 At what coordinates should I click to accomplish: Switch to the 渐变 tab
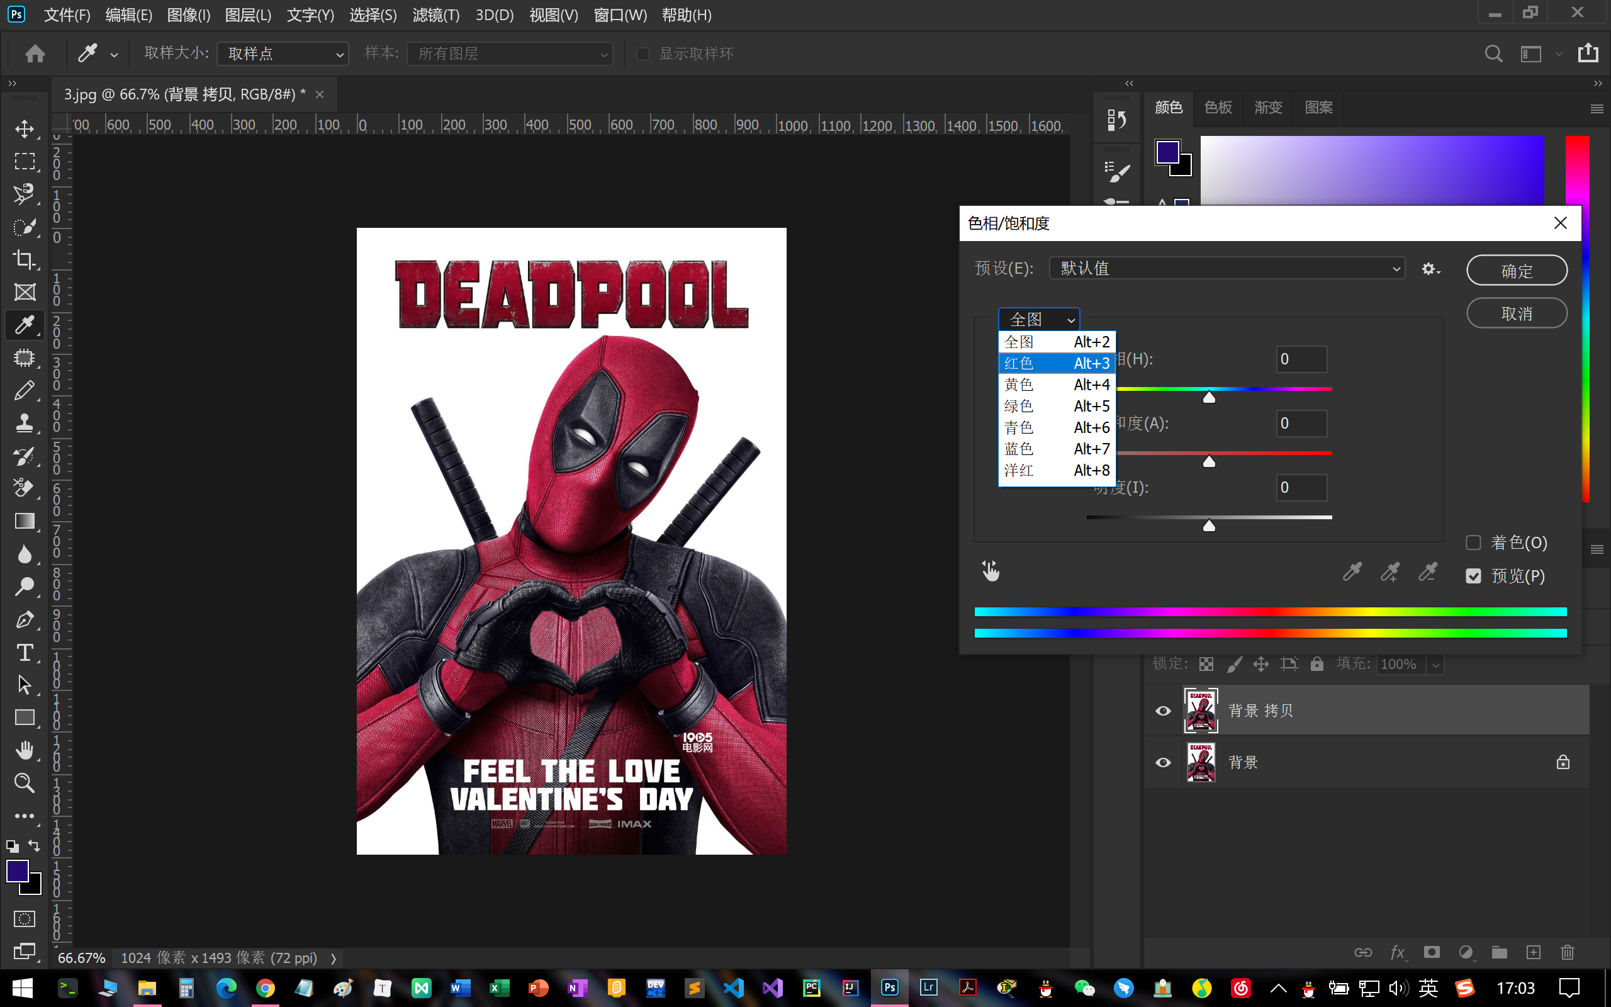(1267, 107)
